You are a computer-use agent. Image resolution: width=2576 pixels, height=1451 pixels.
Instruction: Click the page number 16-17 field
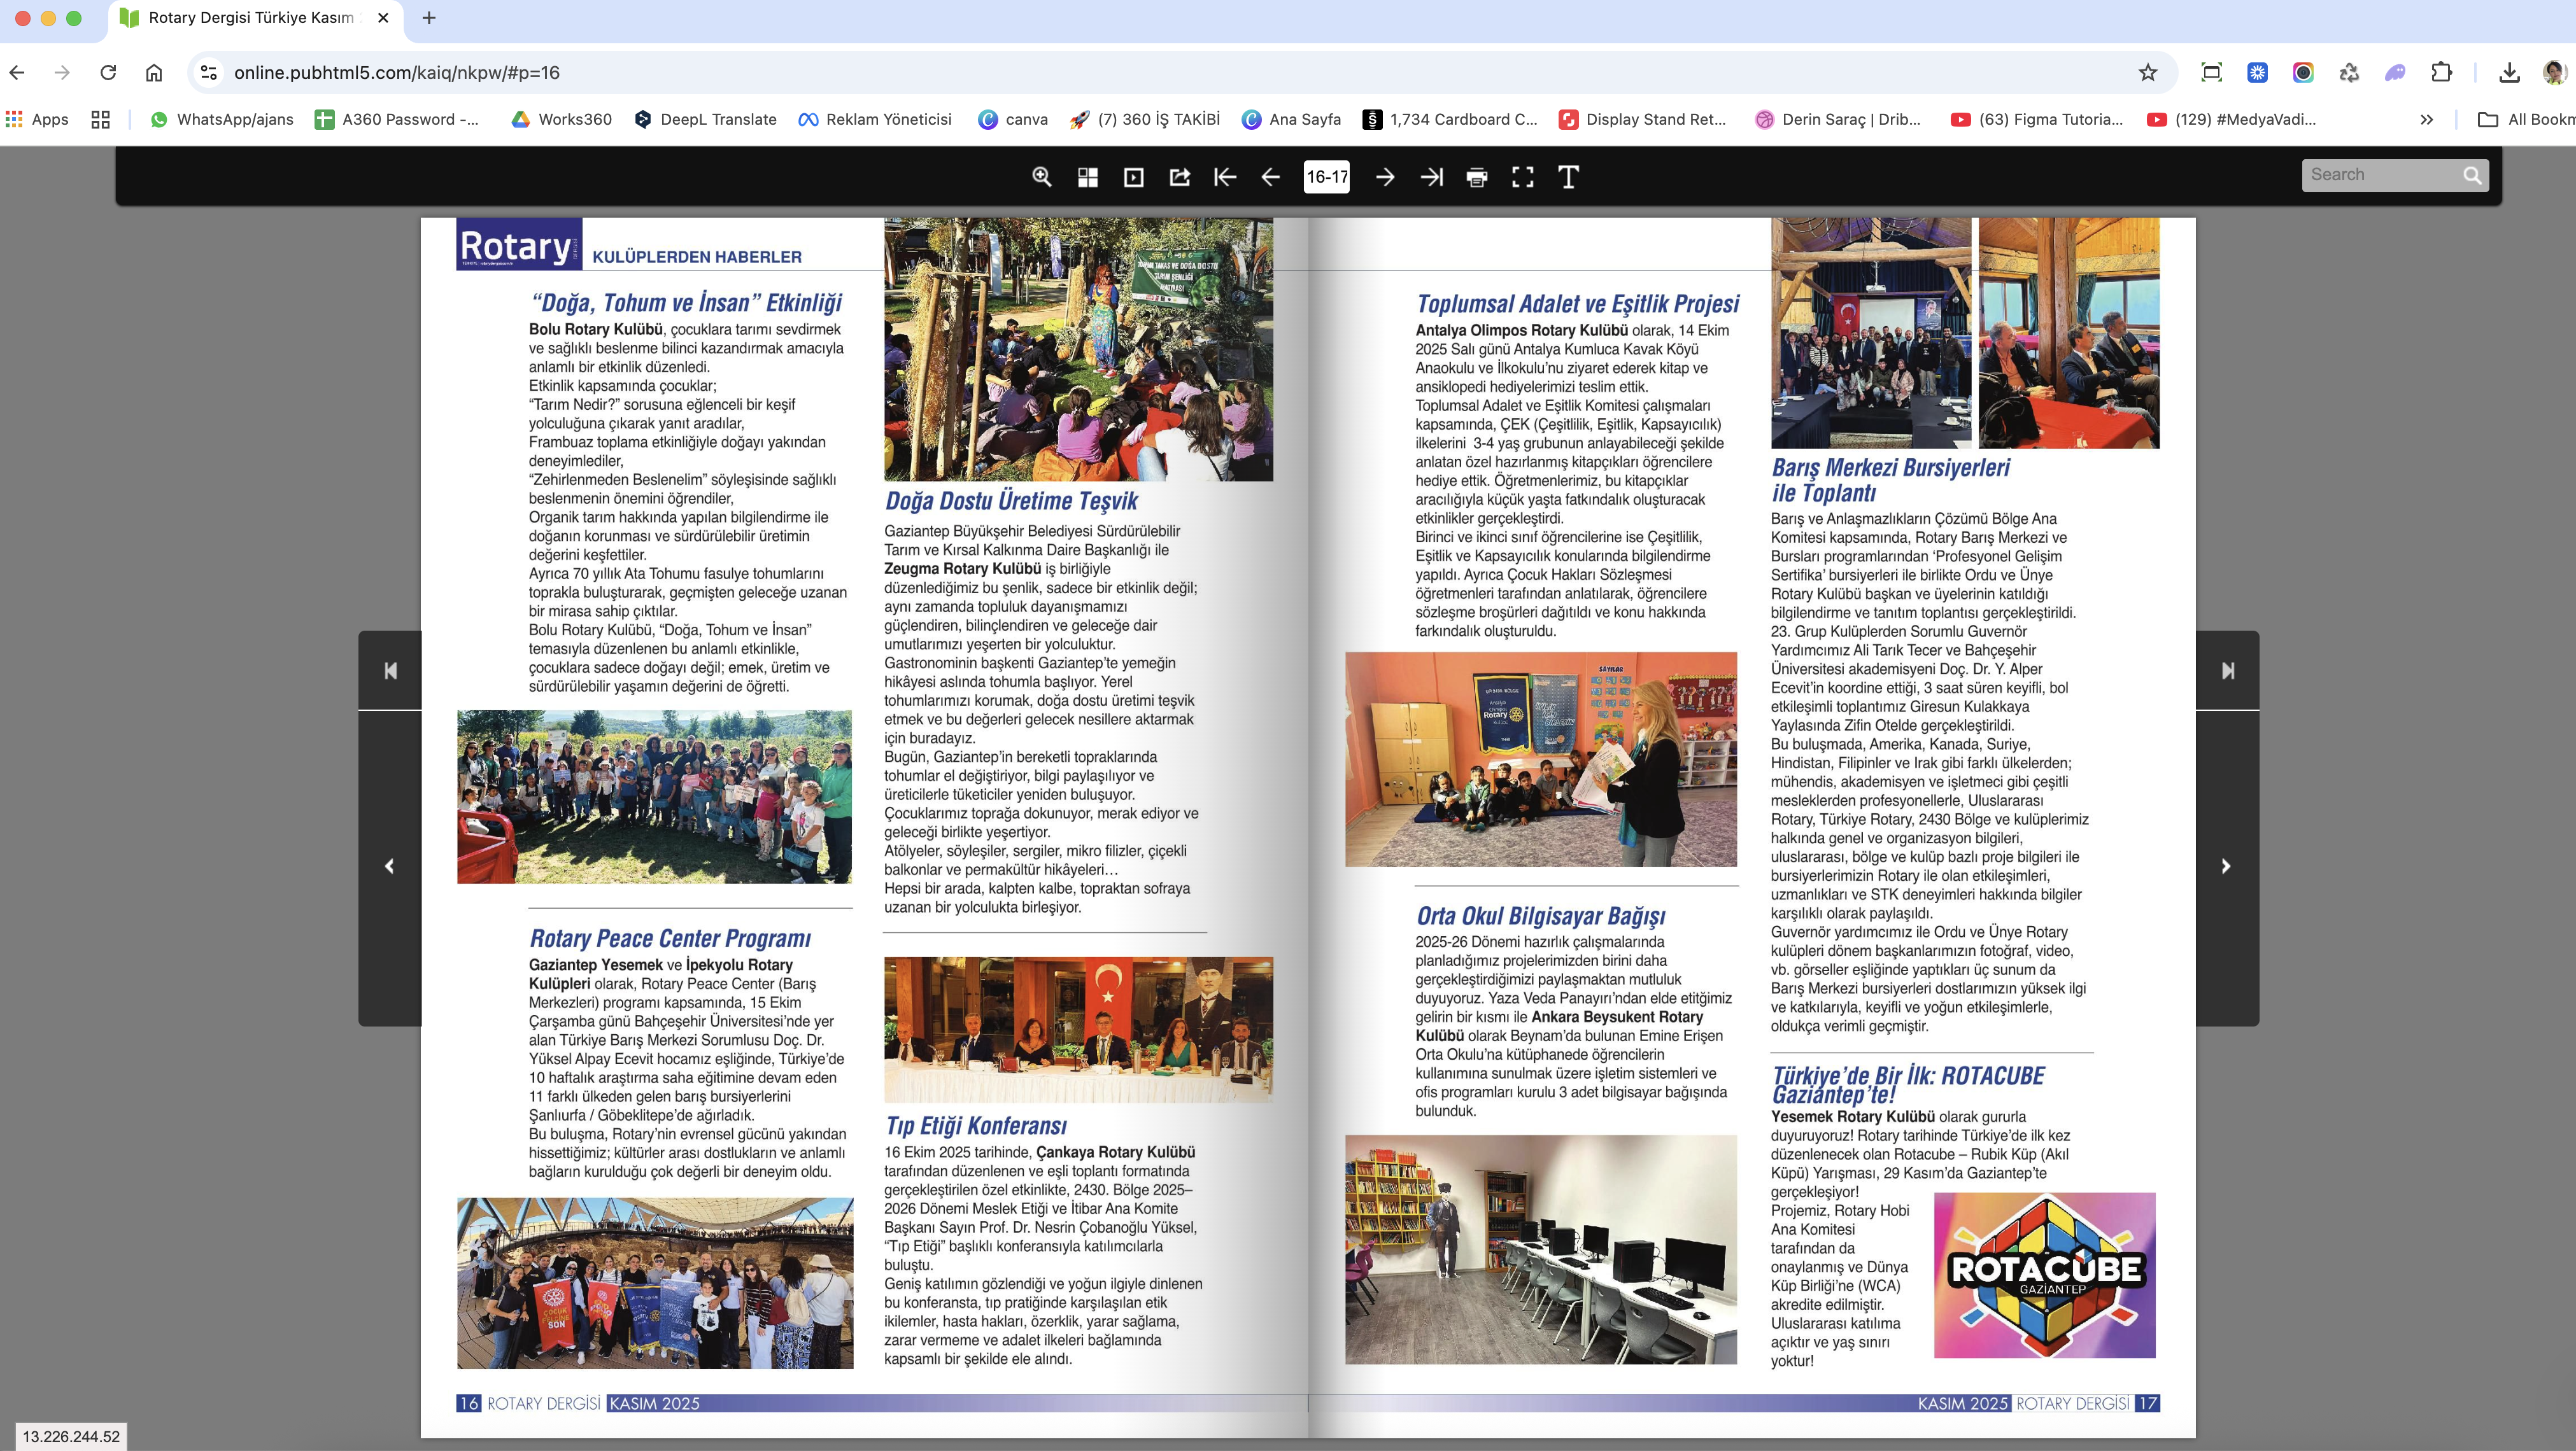[1327, 177]
